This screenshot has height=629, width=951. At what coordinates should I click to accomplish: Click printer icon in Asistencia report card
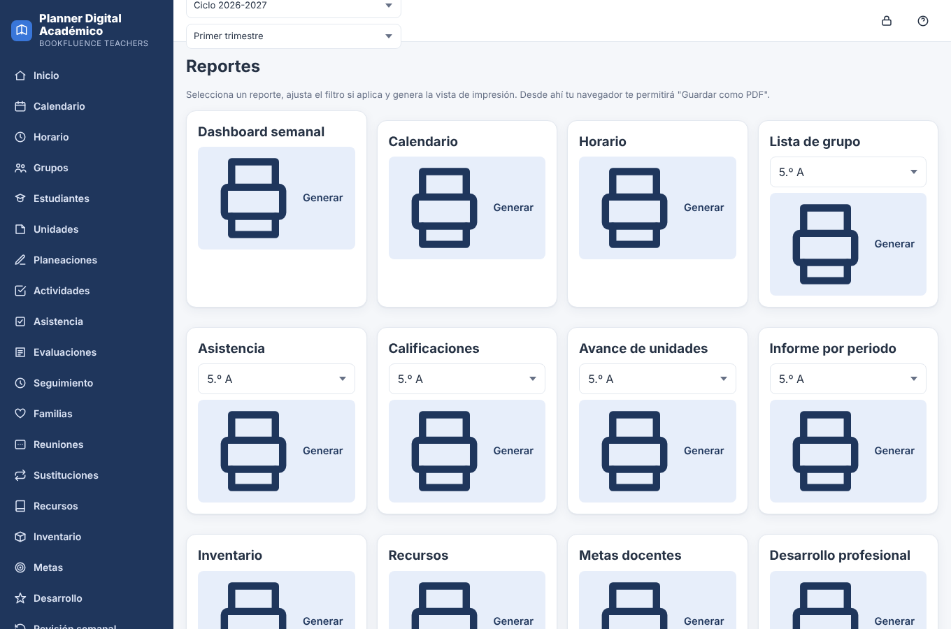click(253, 451)
